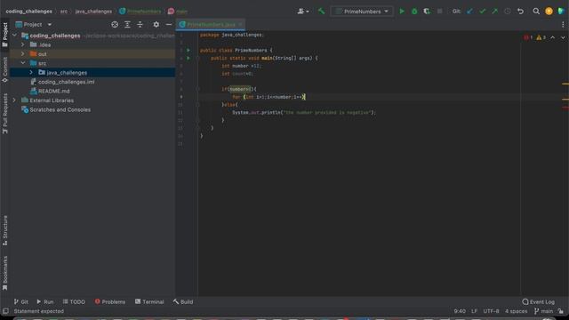Update project from Git
This screenshot has width=569, height=320.
[x=469, y=12]
